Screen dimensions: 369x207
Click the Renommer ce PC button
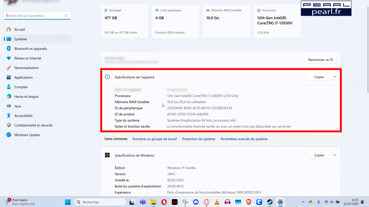(x=321, y=60)
